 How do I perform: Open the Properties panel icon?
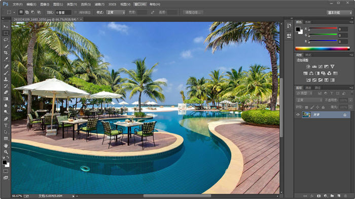pyautogui.click(x=289, y=35)
